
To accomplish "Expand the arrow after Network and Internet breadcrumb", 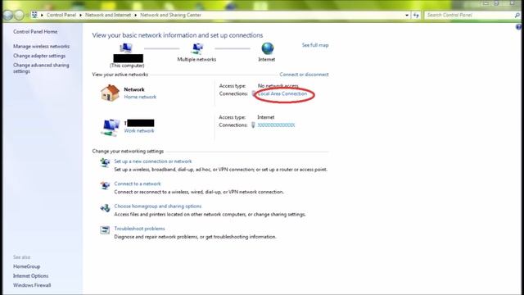I will click(x=136, y=15).
